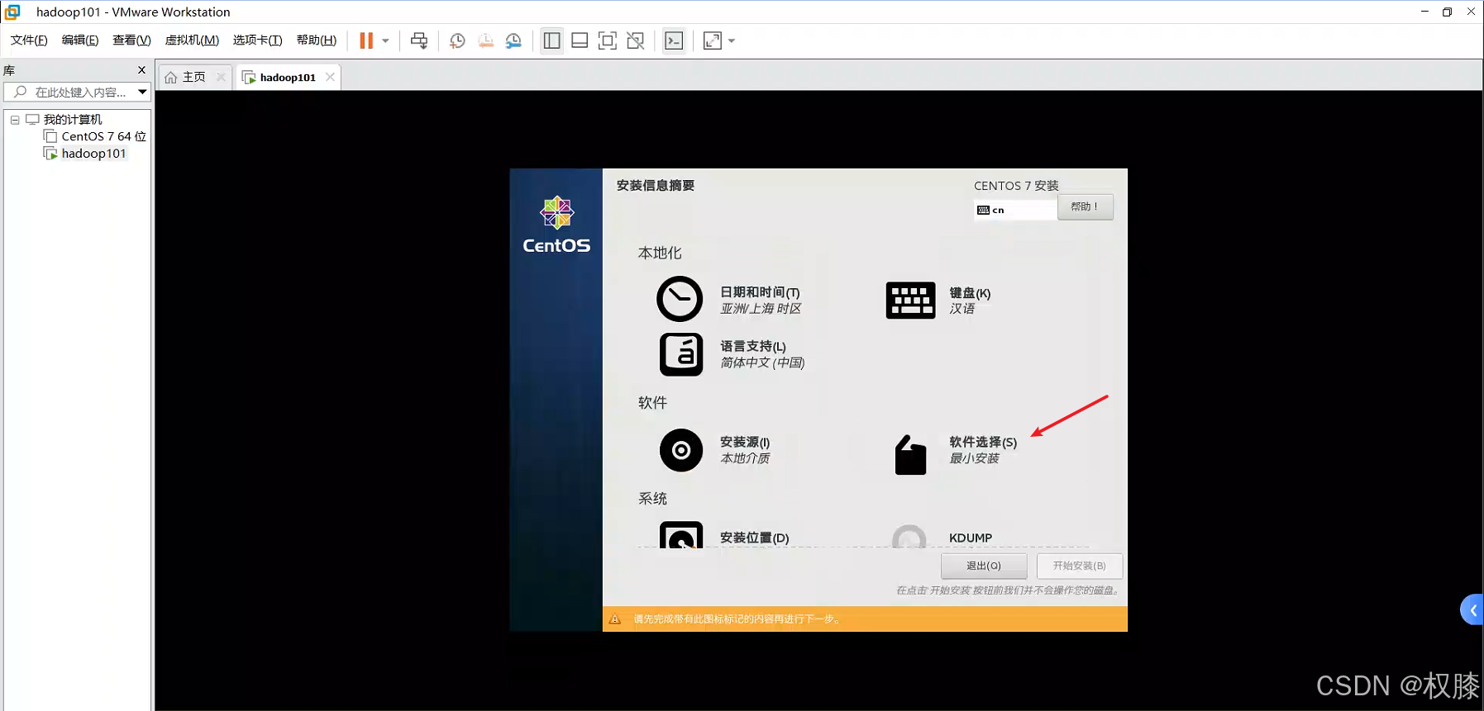Open the library search filter dropdown
Screen dimensions: 1484x711
tap(142, 92)
